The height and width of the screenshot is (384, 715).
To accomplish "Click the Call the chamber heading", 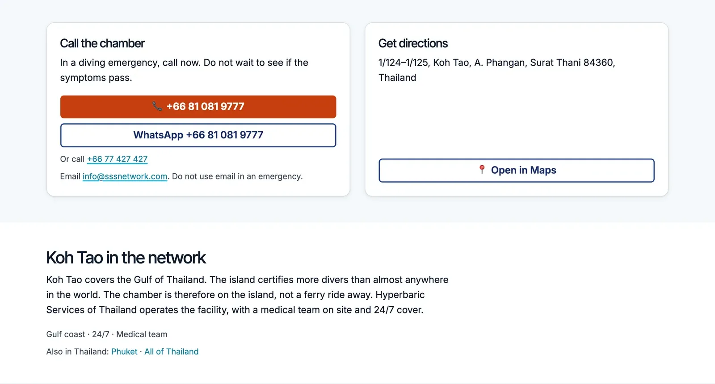I will [x=102, y=43].
